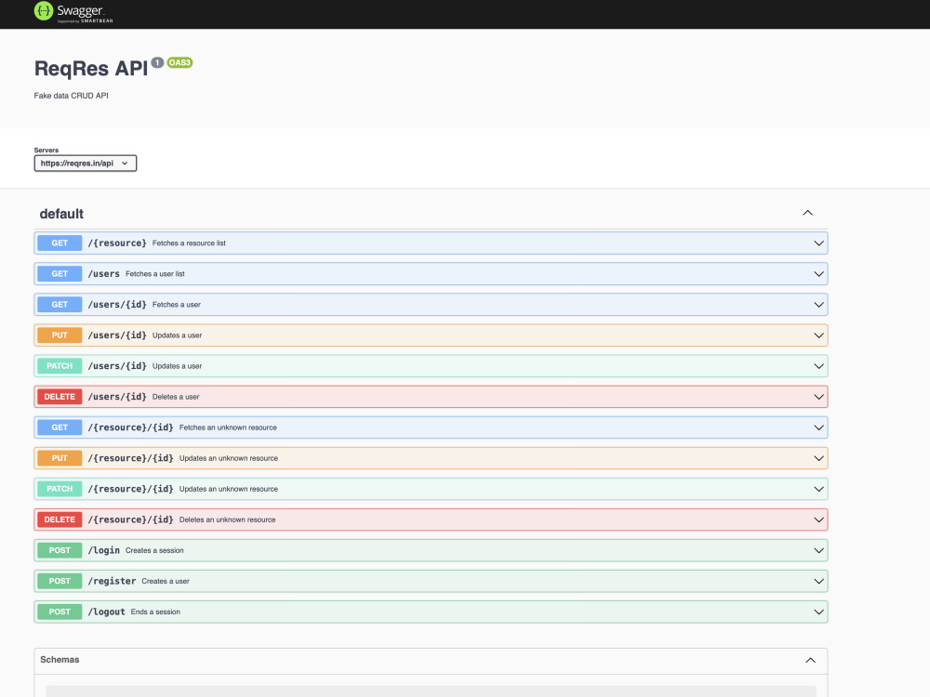Expand the POST /login chevron
This screenshot has height=697, width=930.
pyautogui.click(x=818, y=550)
